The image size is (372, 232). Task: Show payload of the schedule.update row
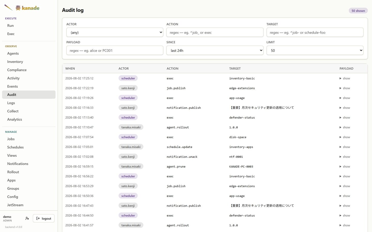345,147
